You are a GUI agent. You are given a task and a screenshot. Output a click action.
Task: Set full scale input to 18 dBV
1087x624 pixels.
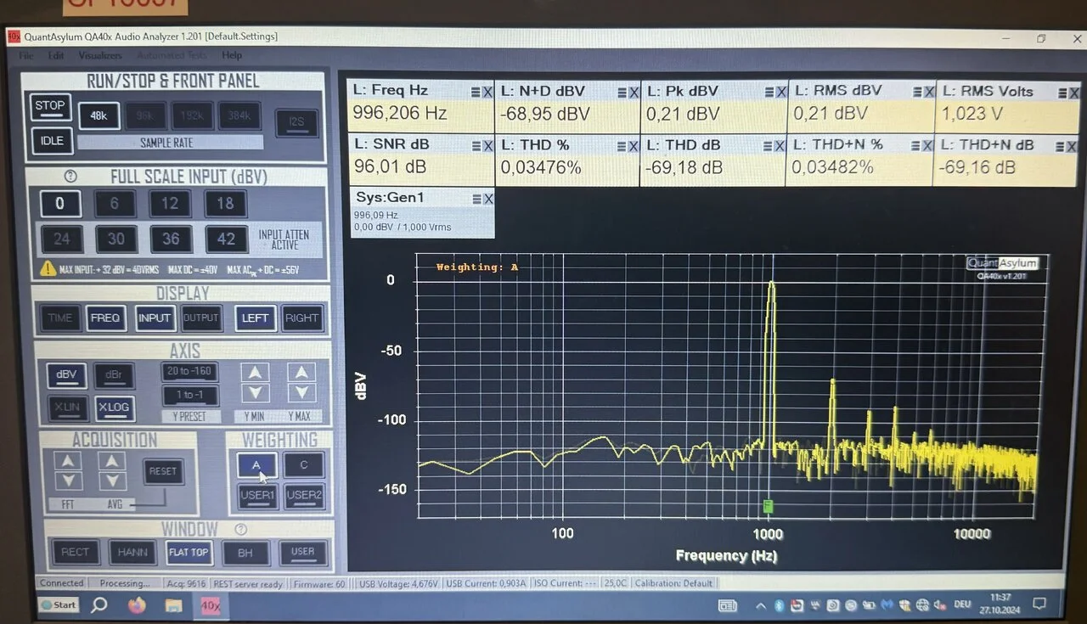point(225,204)
